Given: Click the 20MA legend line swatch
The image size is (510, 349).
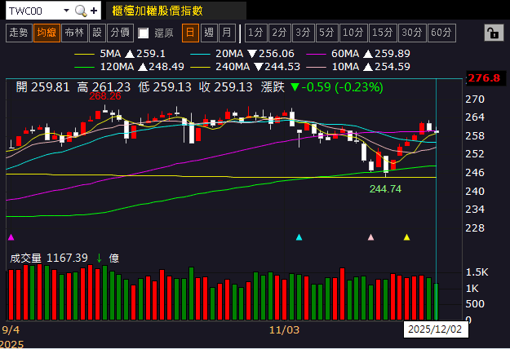Looking at the screenshot, I should tap(200, 55).
